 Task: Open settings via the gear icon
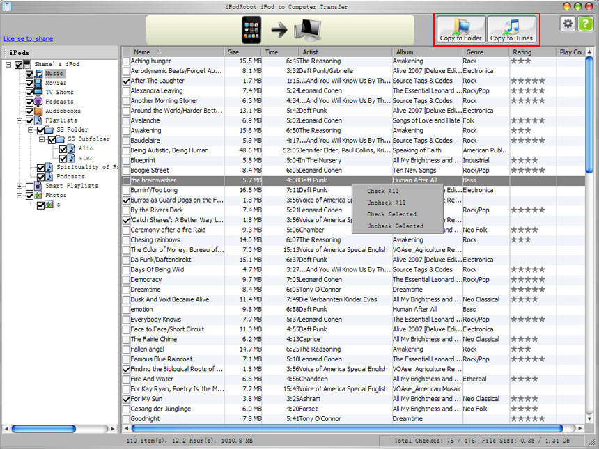(x=568, y=24)
